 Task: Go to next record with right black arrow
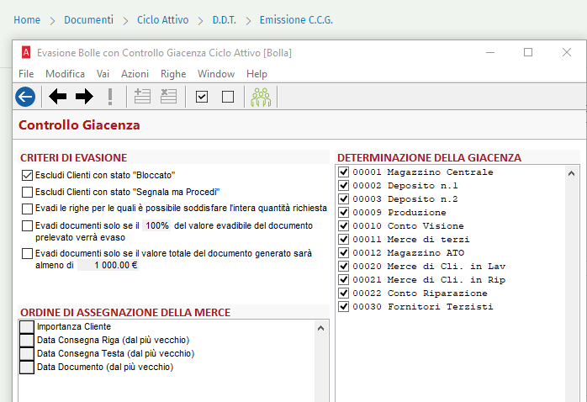(x=84, y=97)
